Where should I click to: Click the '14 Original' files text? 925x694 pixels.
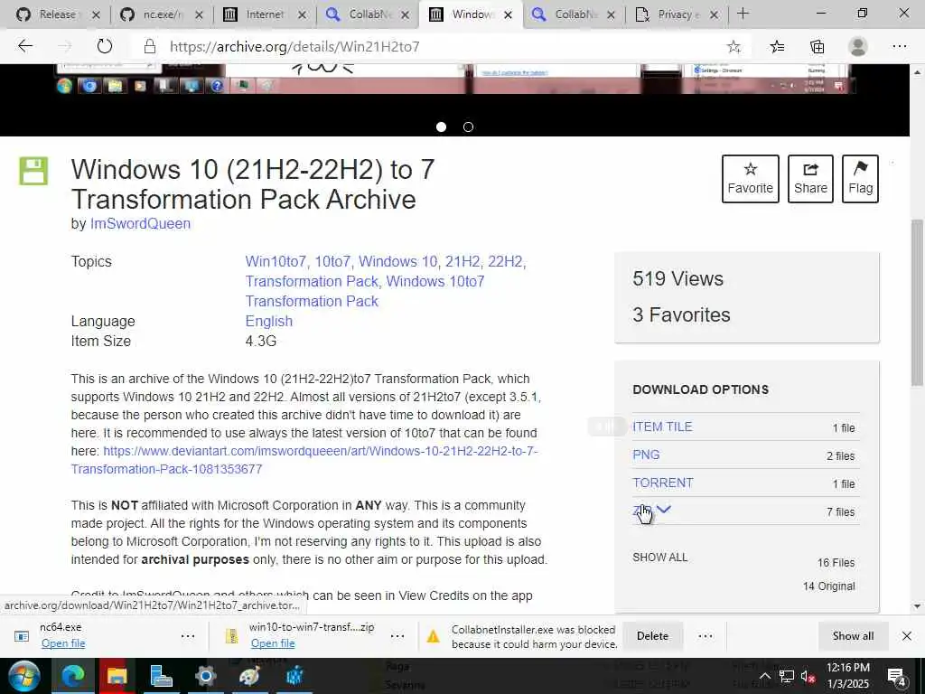click(829, 586)
